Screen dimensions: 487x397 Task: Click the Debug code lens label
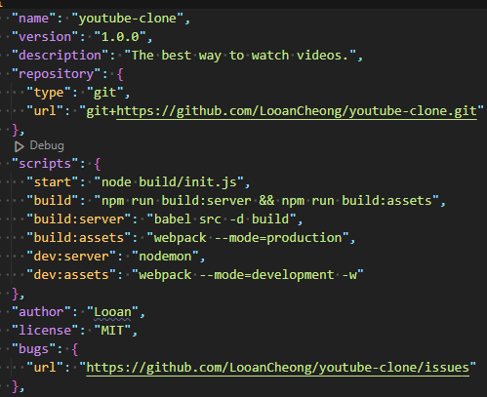click(x=47, y=145)
